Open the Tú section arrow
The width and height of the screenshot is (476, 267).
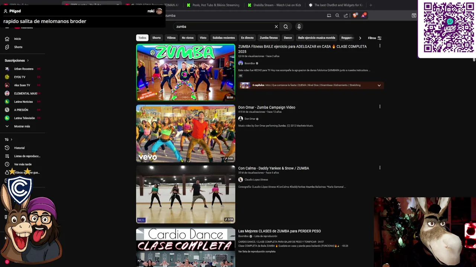[x=12, y=139]
